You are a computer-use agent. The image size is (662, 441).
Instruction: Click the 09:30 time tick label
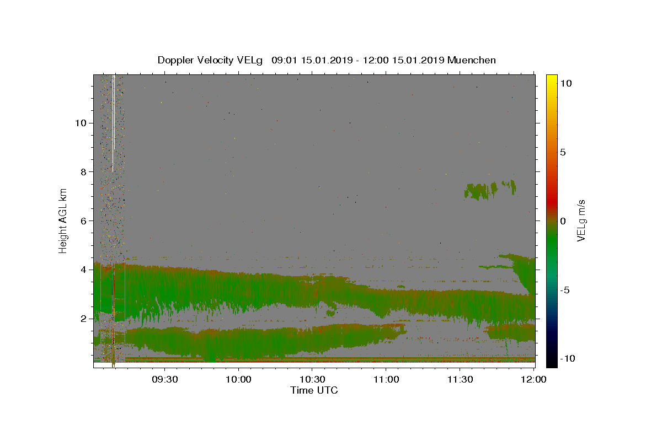(165, 379)
